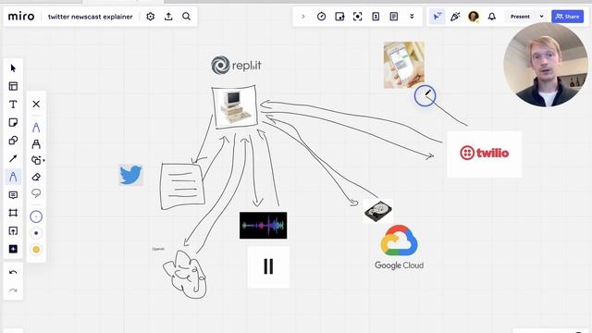Undo the last action
Image resolution: width=592 pixels, height=333 pixels.
[x=13, y=272]
